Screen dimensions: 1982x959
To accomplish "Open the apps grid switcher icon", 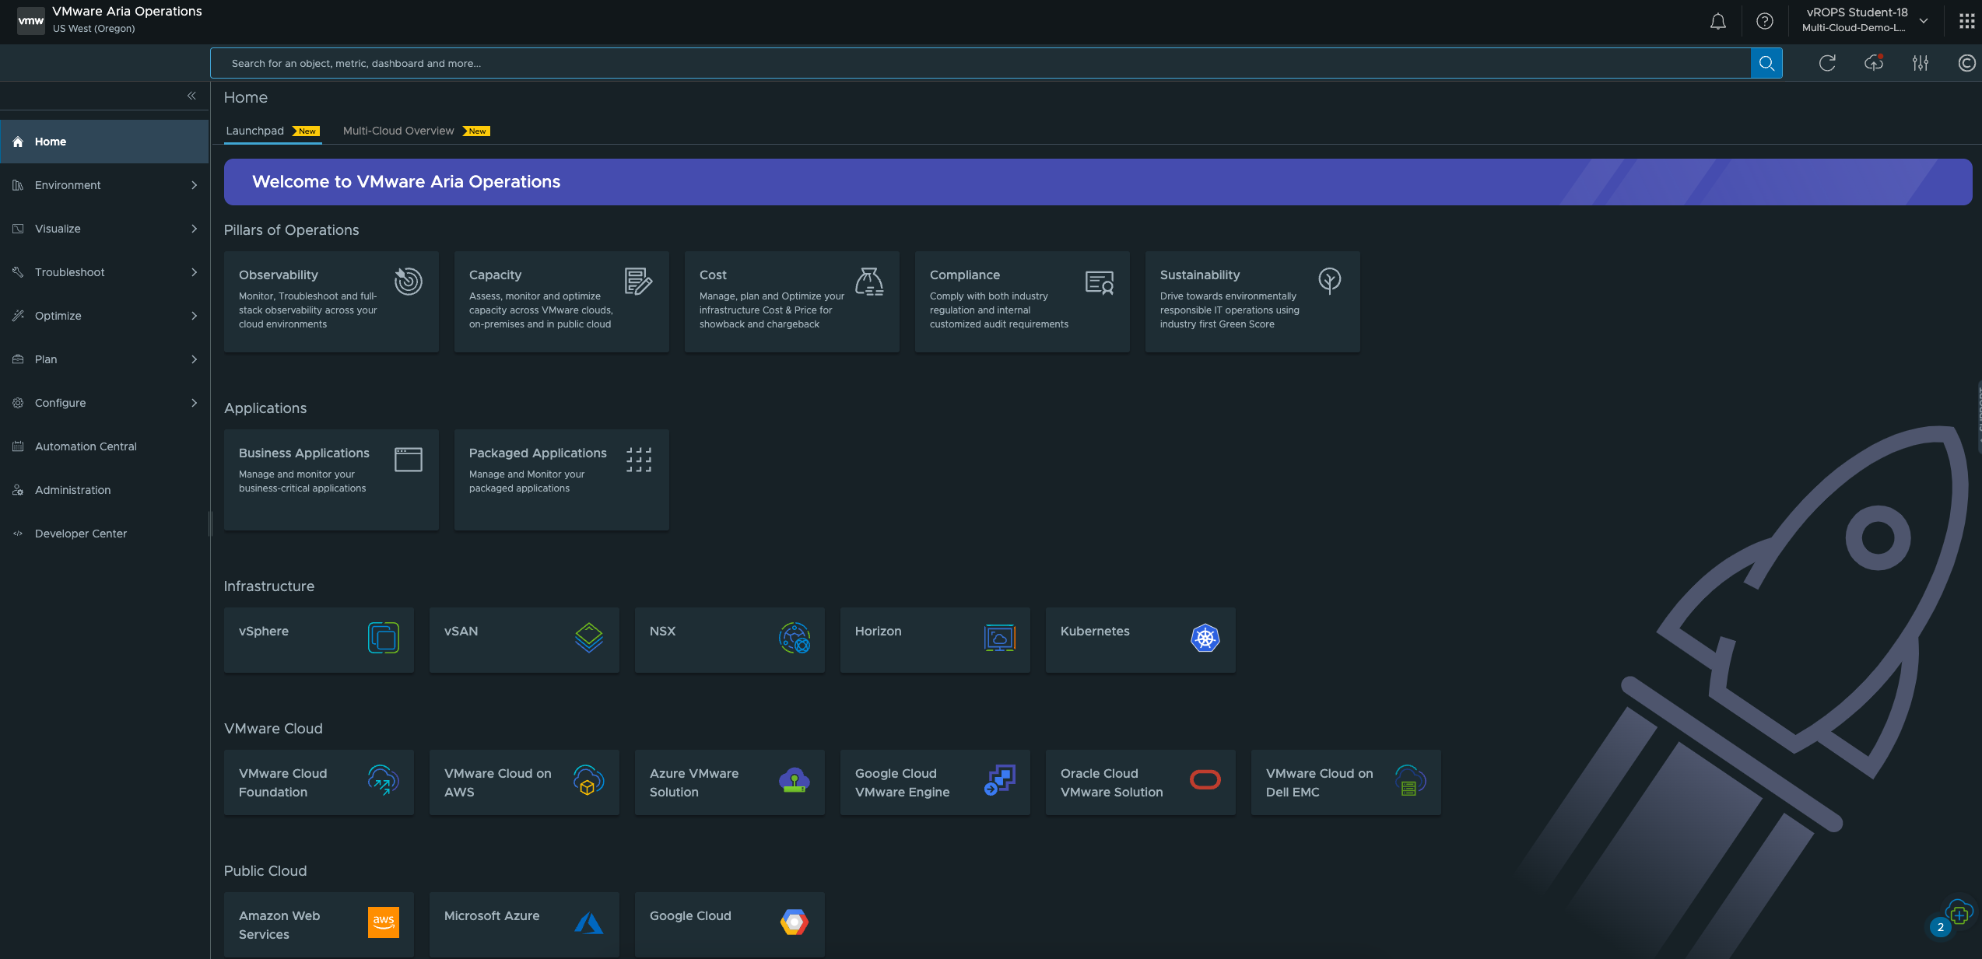I will (1966, 21).
